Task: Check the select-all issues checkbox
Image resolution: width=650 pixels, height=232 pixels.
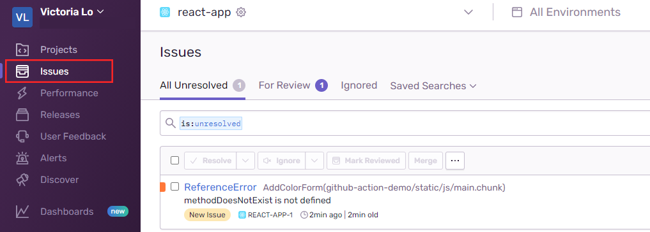Action: pos(175,161)
